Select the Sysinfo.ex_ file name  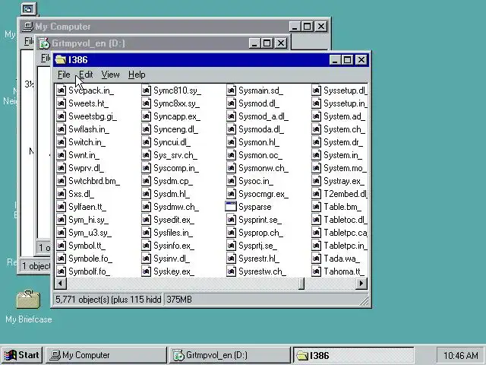[x=174, y=246]
